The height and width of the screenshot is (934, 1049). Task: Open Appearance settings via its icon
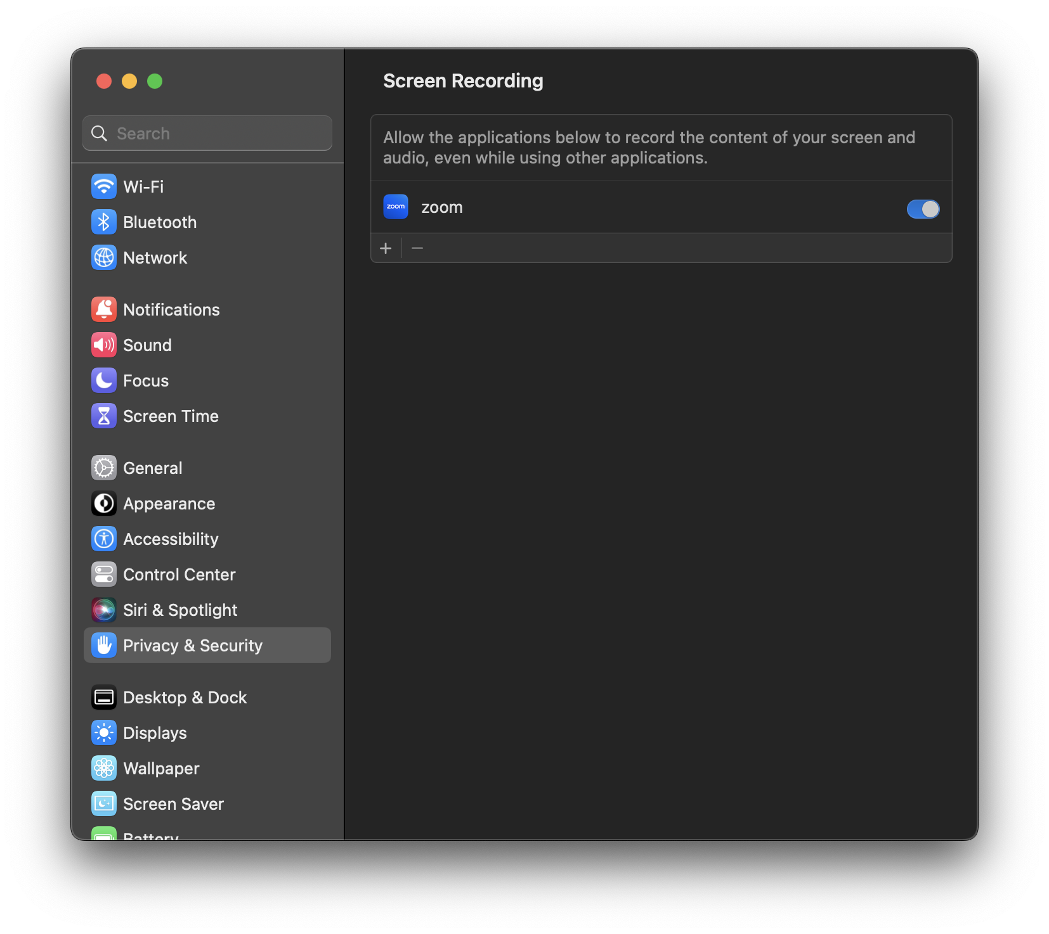(x=104, y=503)
